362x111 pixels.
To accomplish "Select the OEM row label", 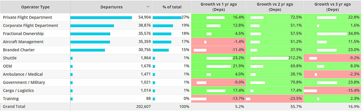I will tap(7, 66).
